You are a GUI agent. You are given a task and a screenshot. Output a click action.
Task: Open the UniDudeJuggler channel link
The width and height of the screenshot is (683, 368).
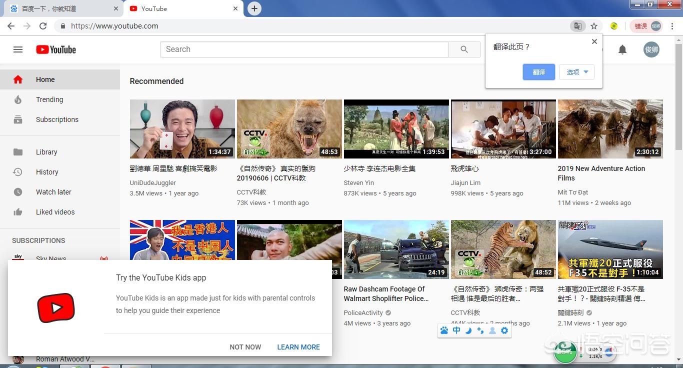coord(153,183)
